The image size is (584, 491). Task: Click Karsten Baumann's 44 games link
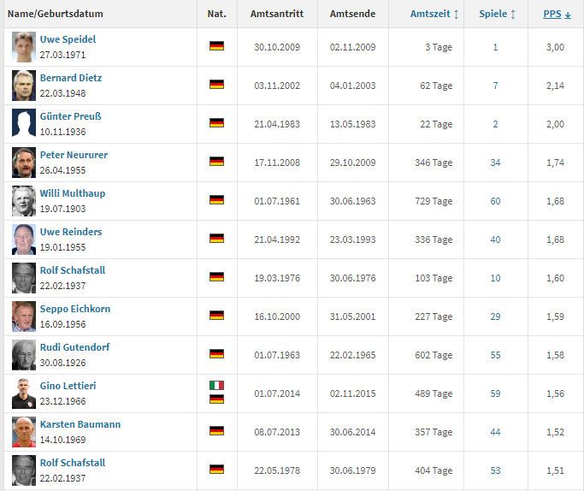pyautogui.click(x=496, y=432)
